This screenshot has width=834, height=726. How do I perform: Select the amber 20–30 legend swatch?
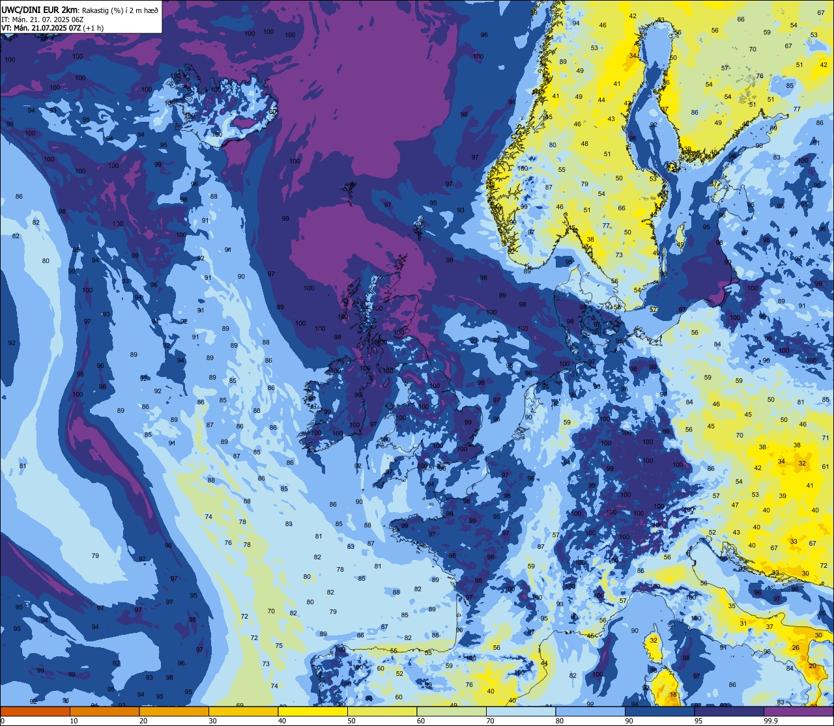[x=174, y=711]
